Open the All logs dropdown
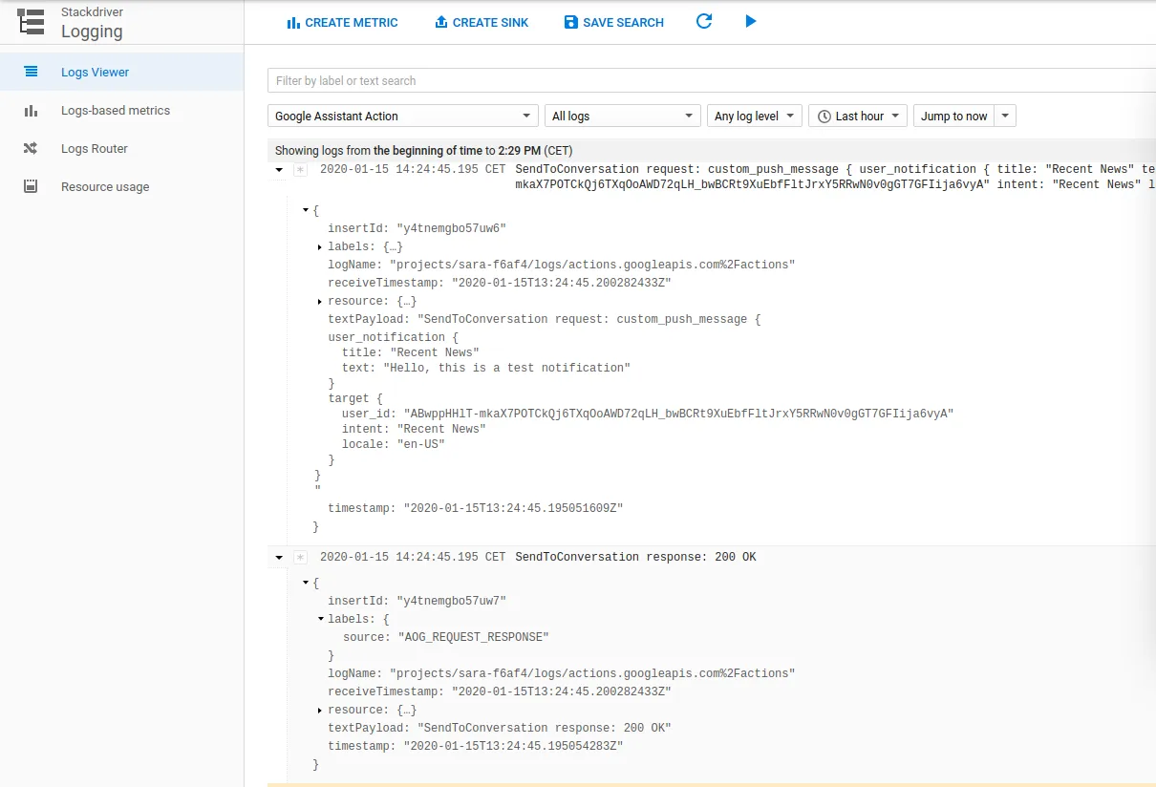 coord(623,116)
